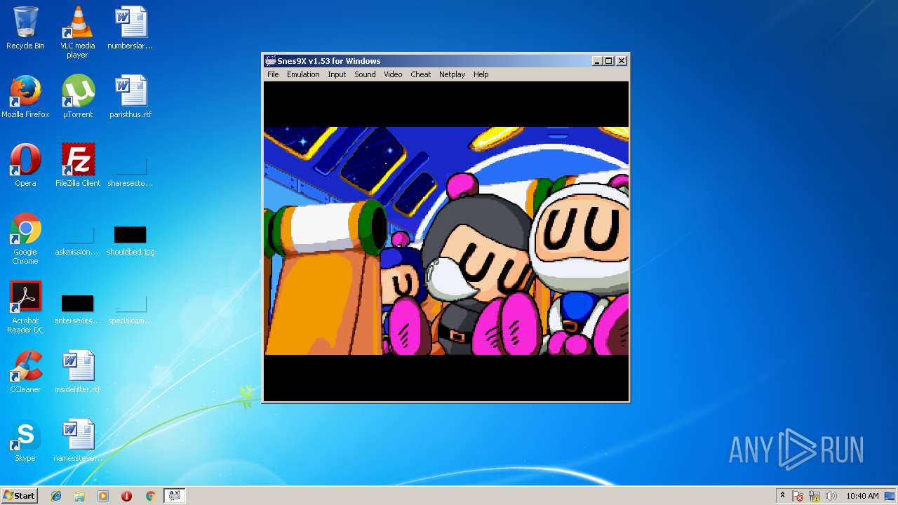
Task: Close the Snes9X window
Action: coord(621,61)
